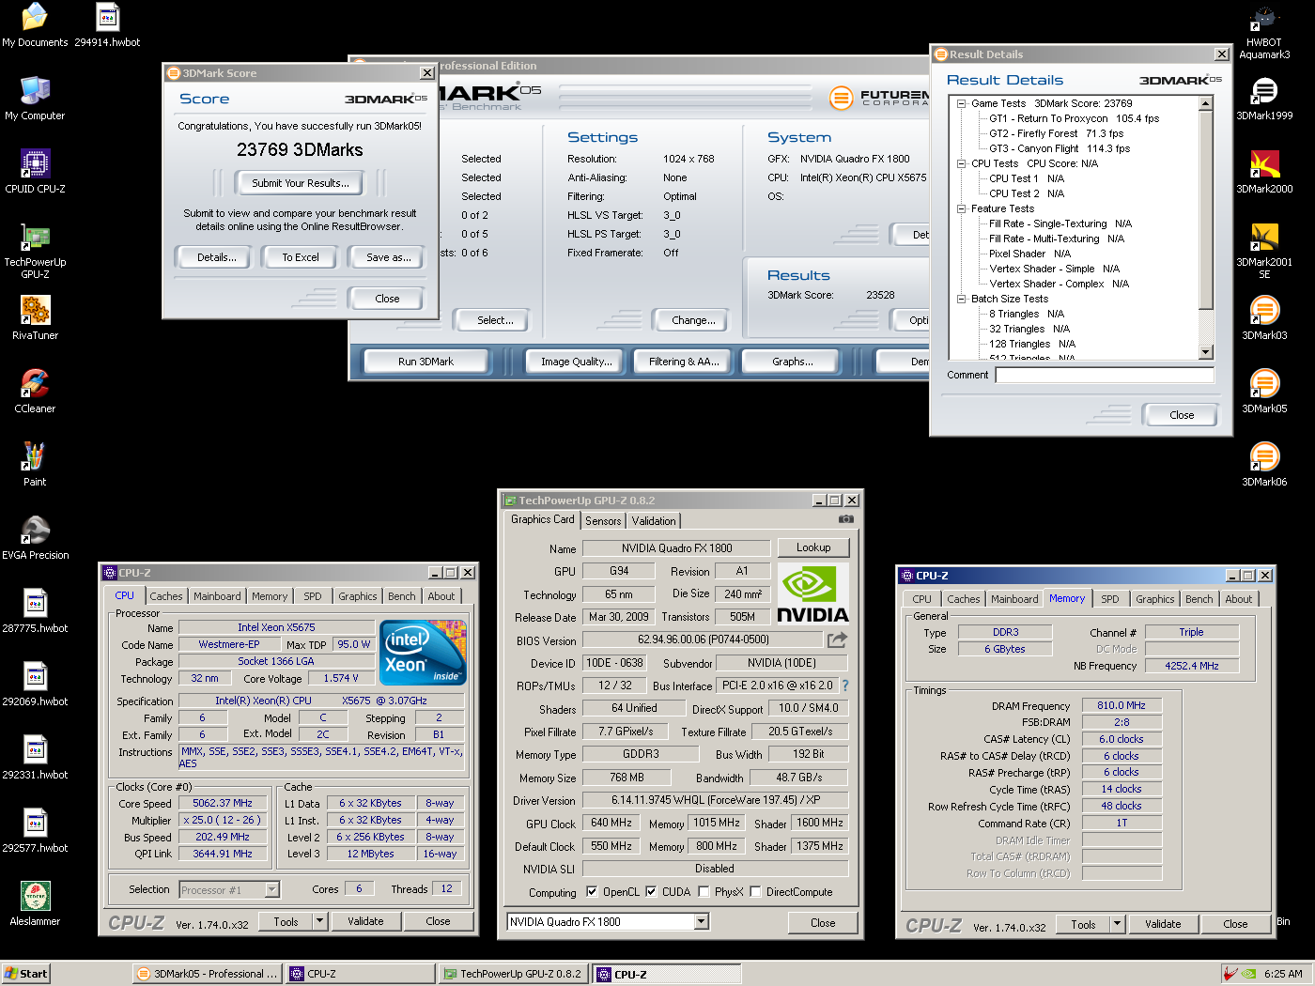Image resolution: width=1315 pixels, height=986 pixels.
Task: Click the Start button on the taskbar
Action: 25,974
